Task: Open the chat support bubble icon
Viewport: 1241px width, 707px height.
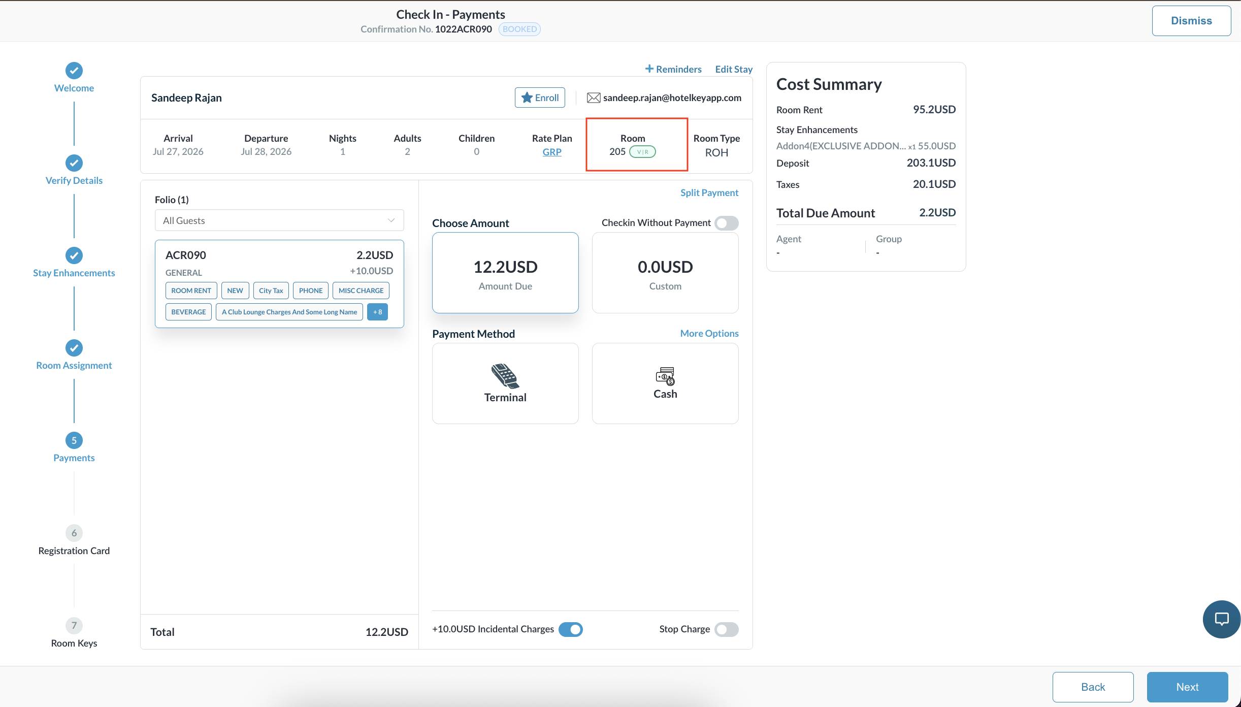Action: [x=1221, y=619]
